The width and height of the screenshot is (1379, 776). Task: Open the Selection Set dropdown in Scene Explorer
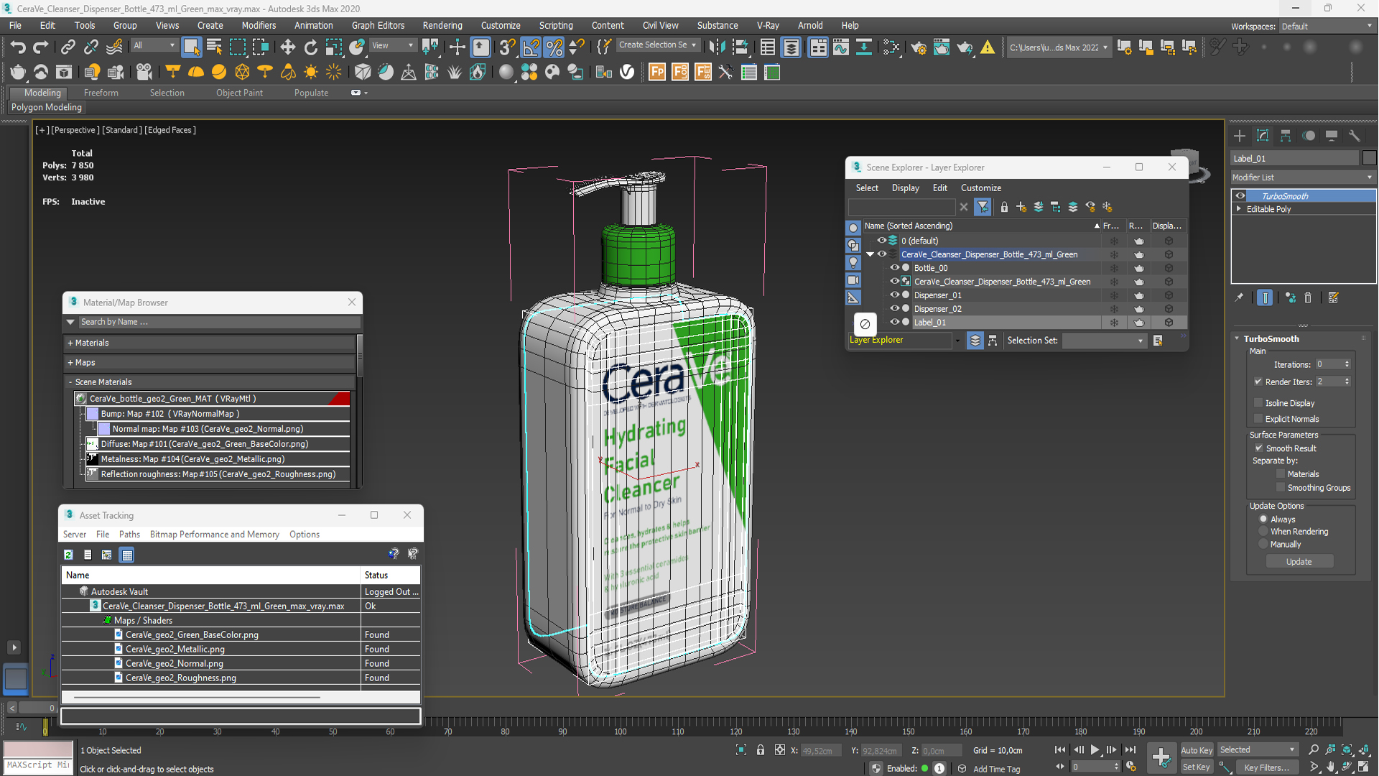pyautogui.click(x=1104, y=341)
